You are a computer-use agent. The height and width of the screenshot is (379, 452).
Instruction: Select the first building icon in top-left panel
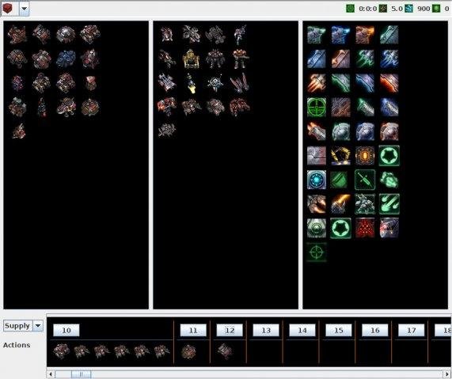[17, 35]
